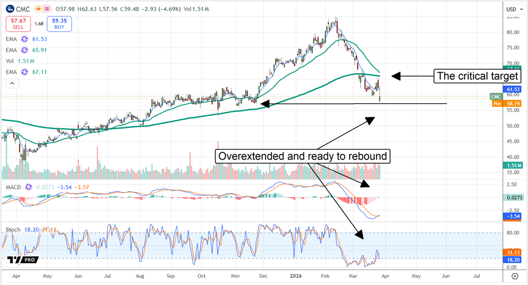Click the 'Overextended and ready to rebound' annotation

(x=302, y=156)
